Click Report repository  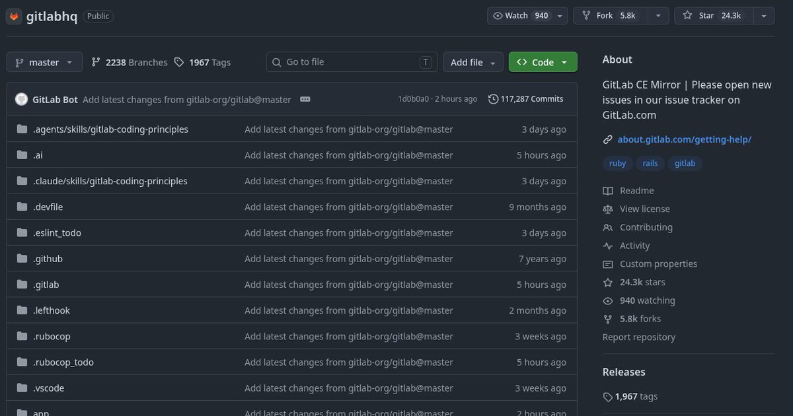(638, 337)
